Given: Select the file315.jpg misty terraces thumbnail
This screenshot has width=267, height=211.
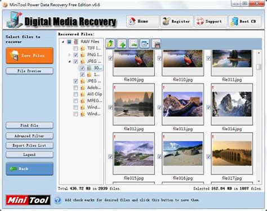Looking at the screenshot, I should pyautogui.click(x=133, y=153).
